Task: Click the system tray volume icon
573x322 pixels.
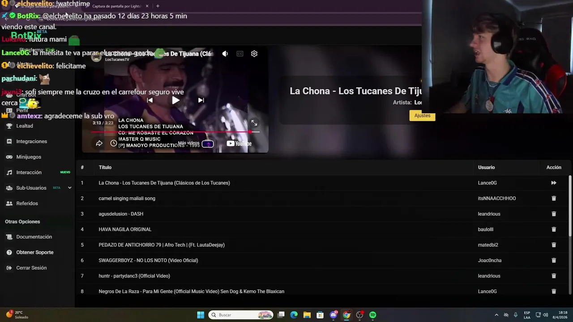Action: [545, 315]
